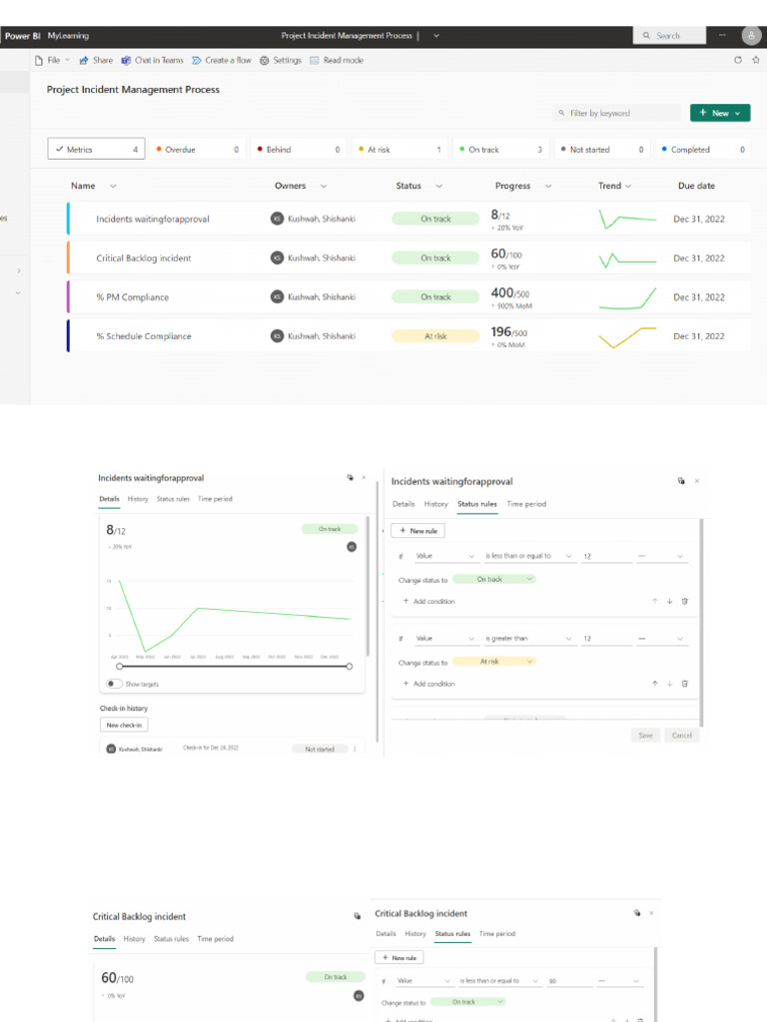This screenshot has height=1022, width=767.
Task: Delete the At risk status rule
Action: tap(685, 683)
